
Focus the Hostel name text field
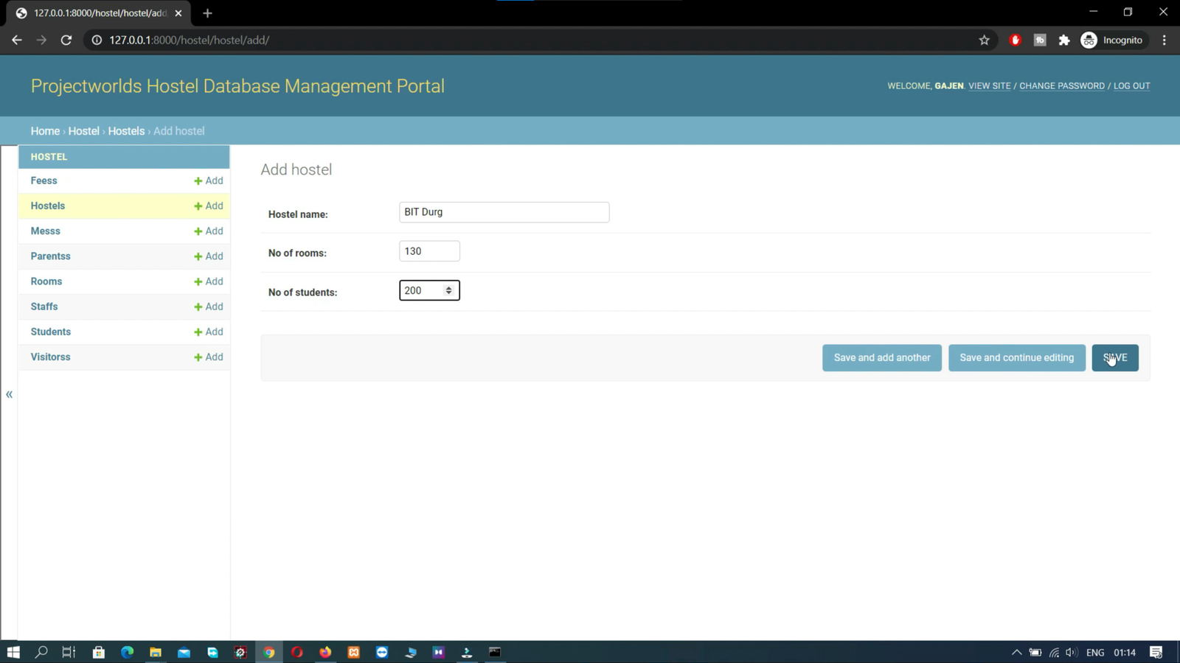[x=504, y=212]
